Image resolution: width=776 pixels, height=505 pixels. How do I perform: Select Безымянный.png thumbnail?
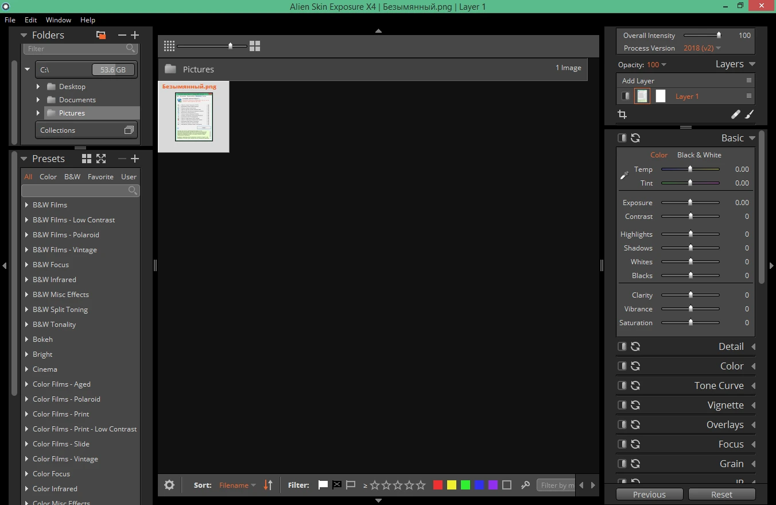pyautogui.click(x=193, y=117)
